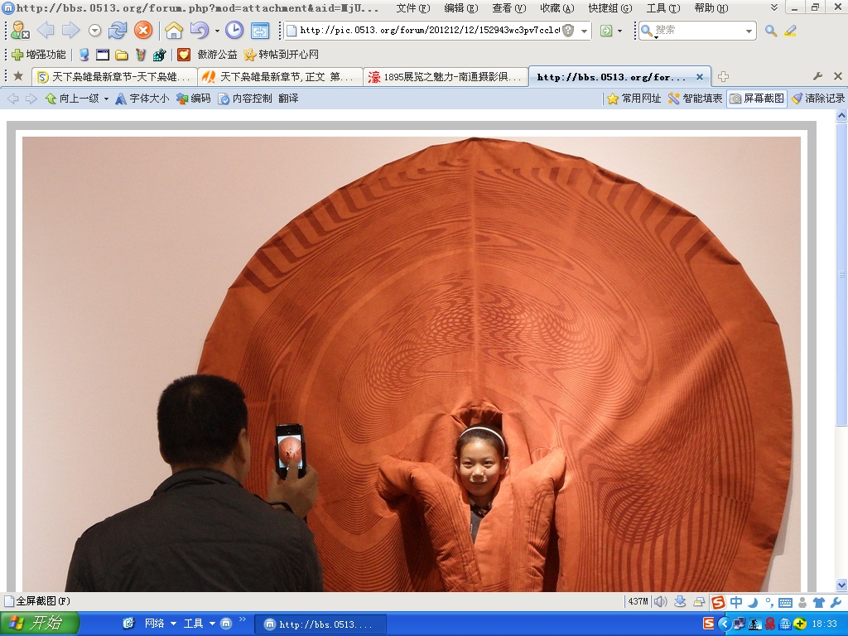Click the refresh page icon

pyautogui.click(x=118, y=31)
